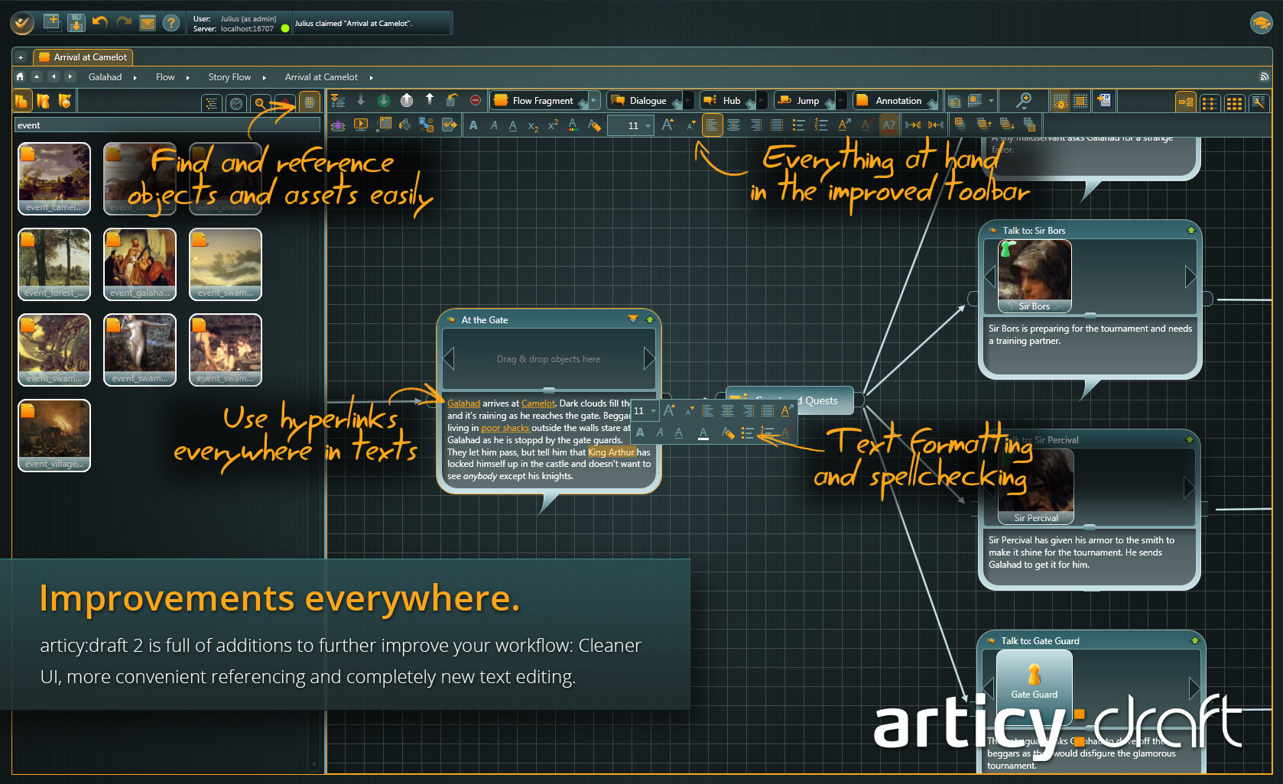The image size is (1283, 784).
Task: Apply underline formatting
Action: point(512,125)
